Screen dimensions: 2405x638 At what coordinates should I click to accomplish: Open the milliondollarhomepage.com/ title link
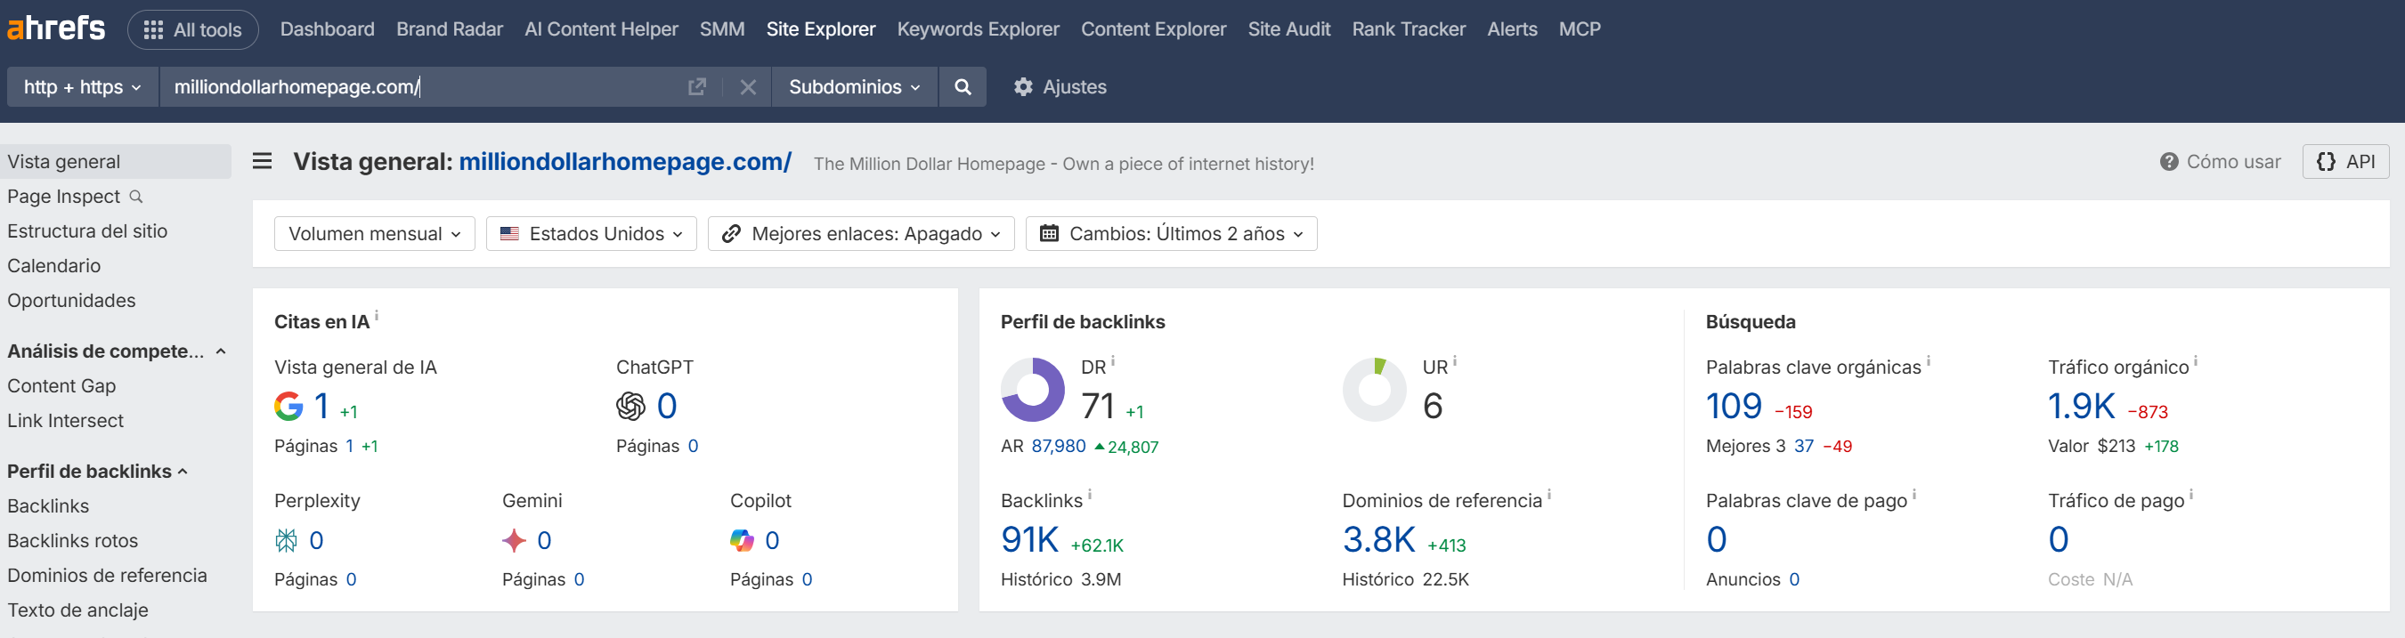click(624, 161)
